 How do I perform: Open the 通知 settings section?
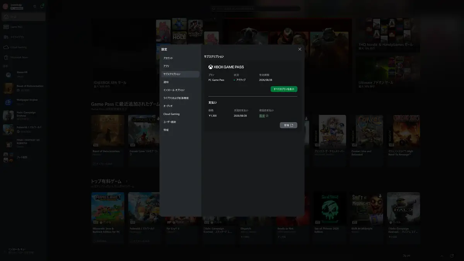180,82
